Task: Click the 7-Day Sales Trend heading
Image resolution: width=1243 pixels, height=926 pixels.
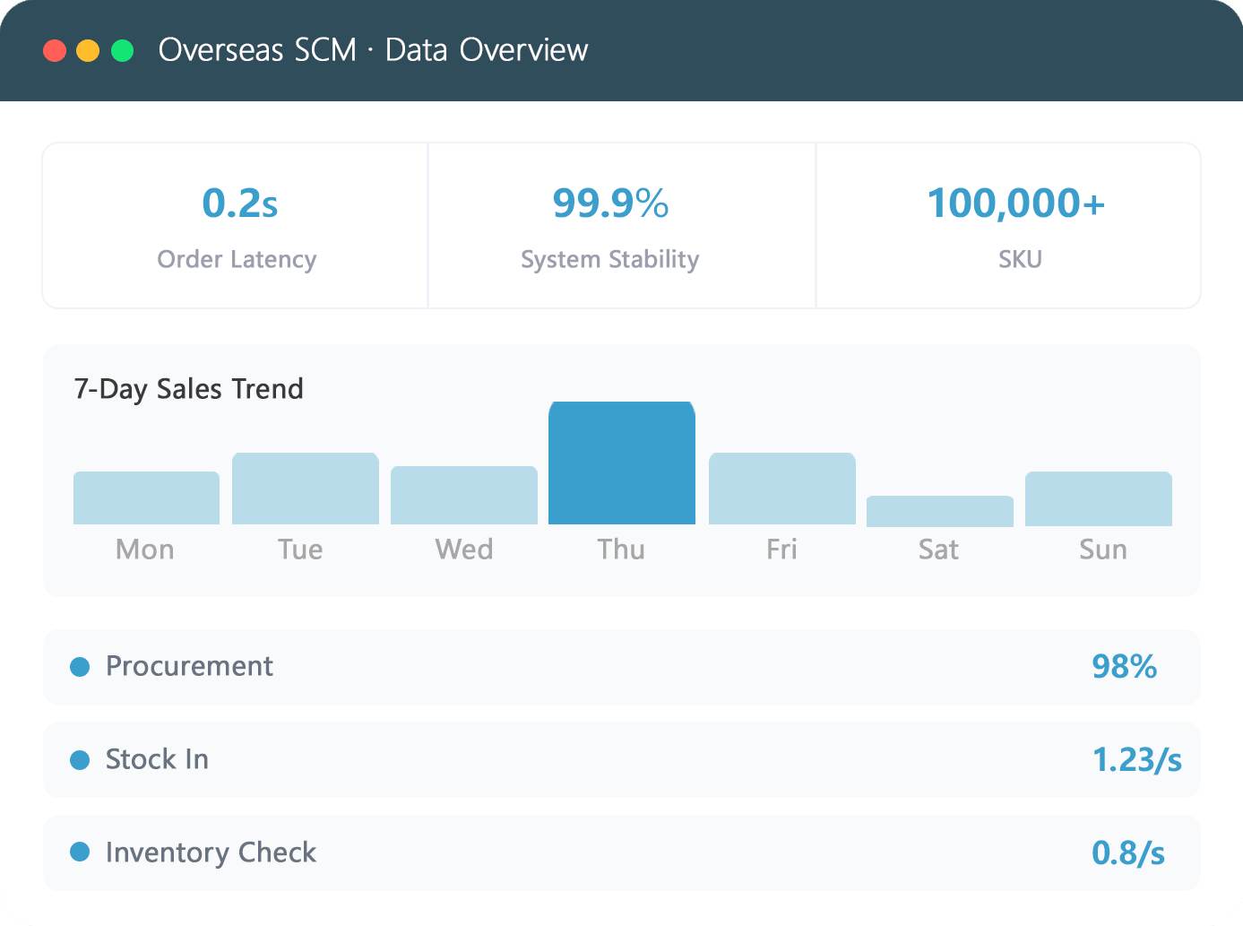Action: (189, 389)
